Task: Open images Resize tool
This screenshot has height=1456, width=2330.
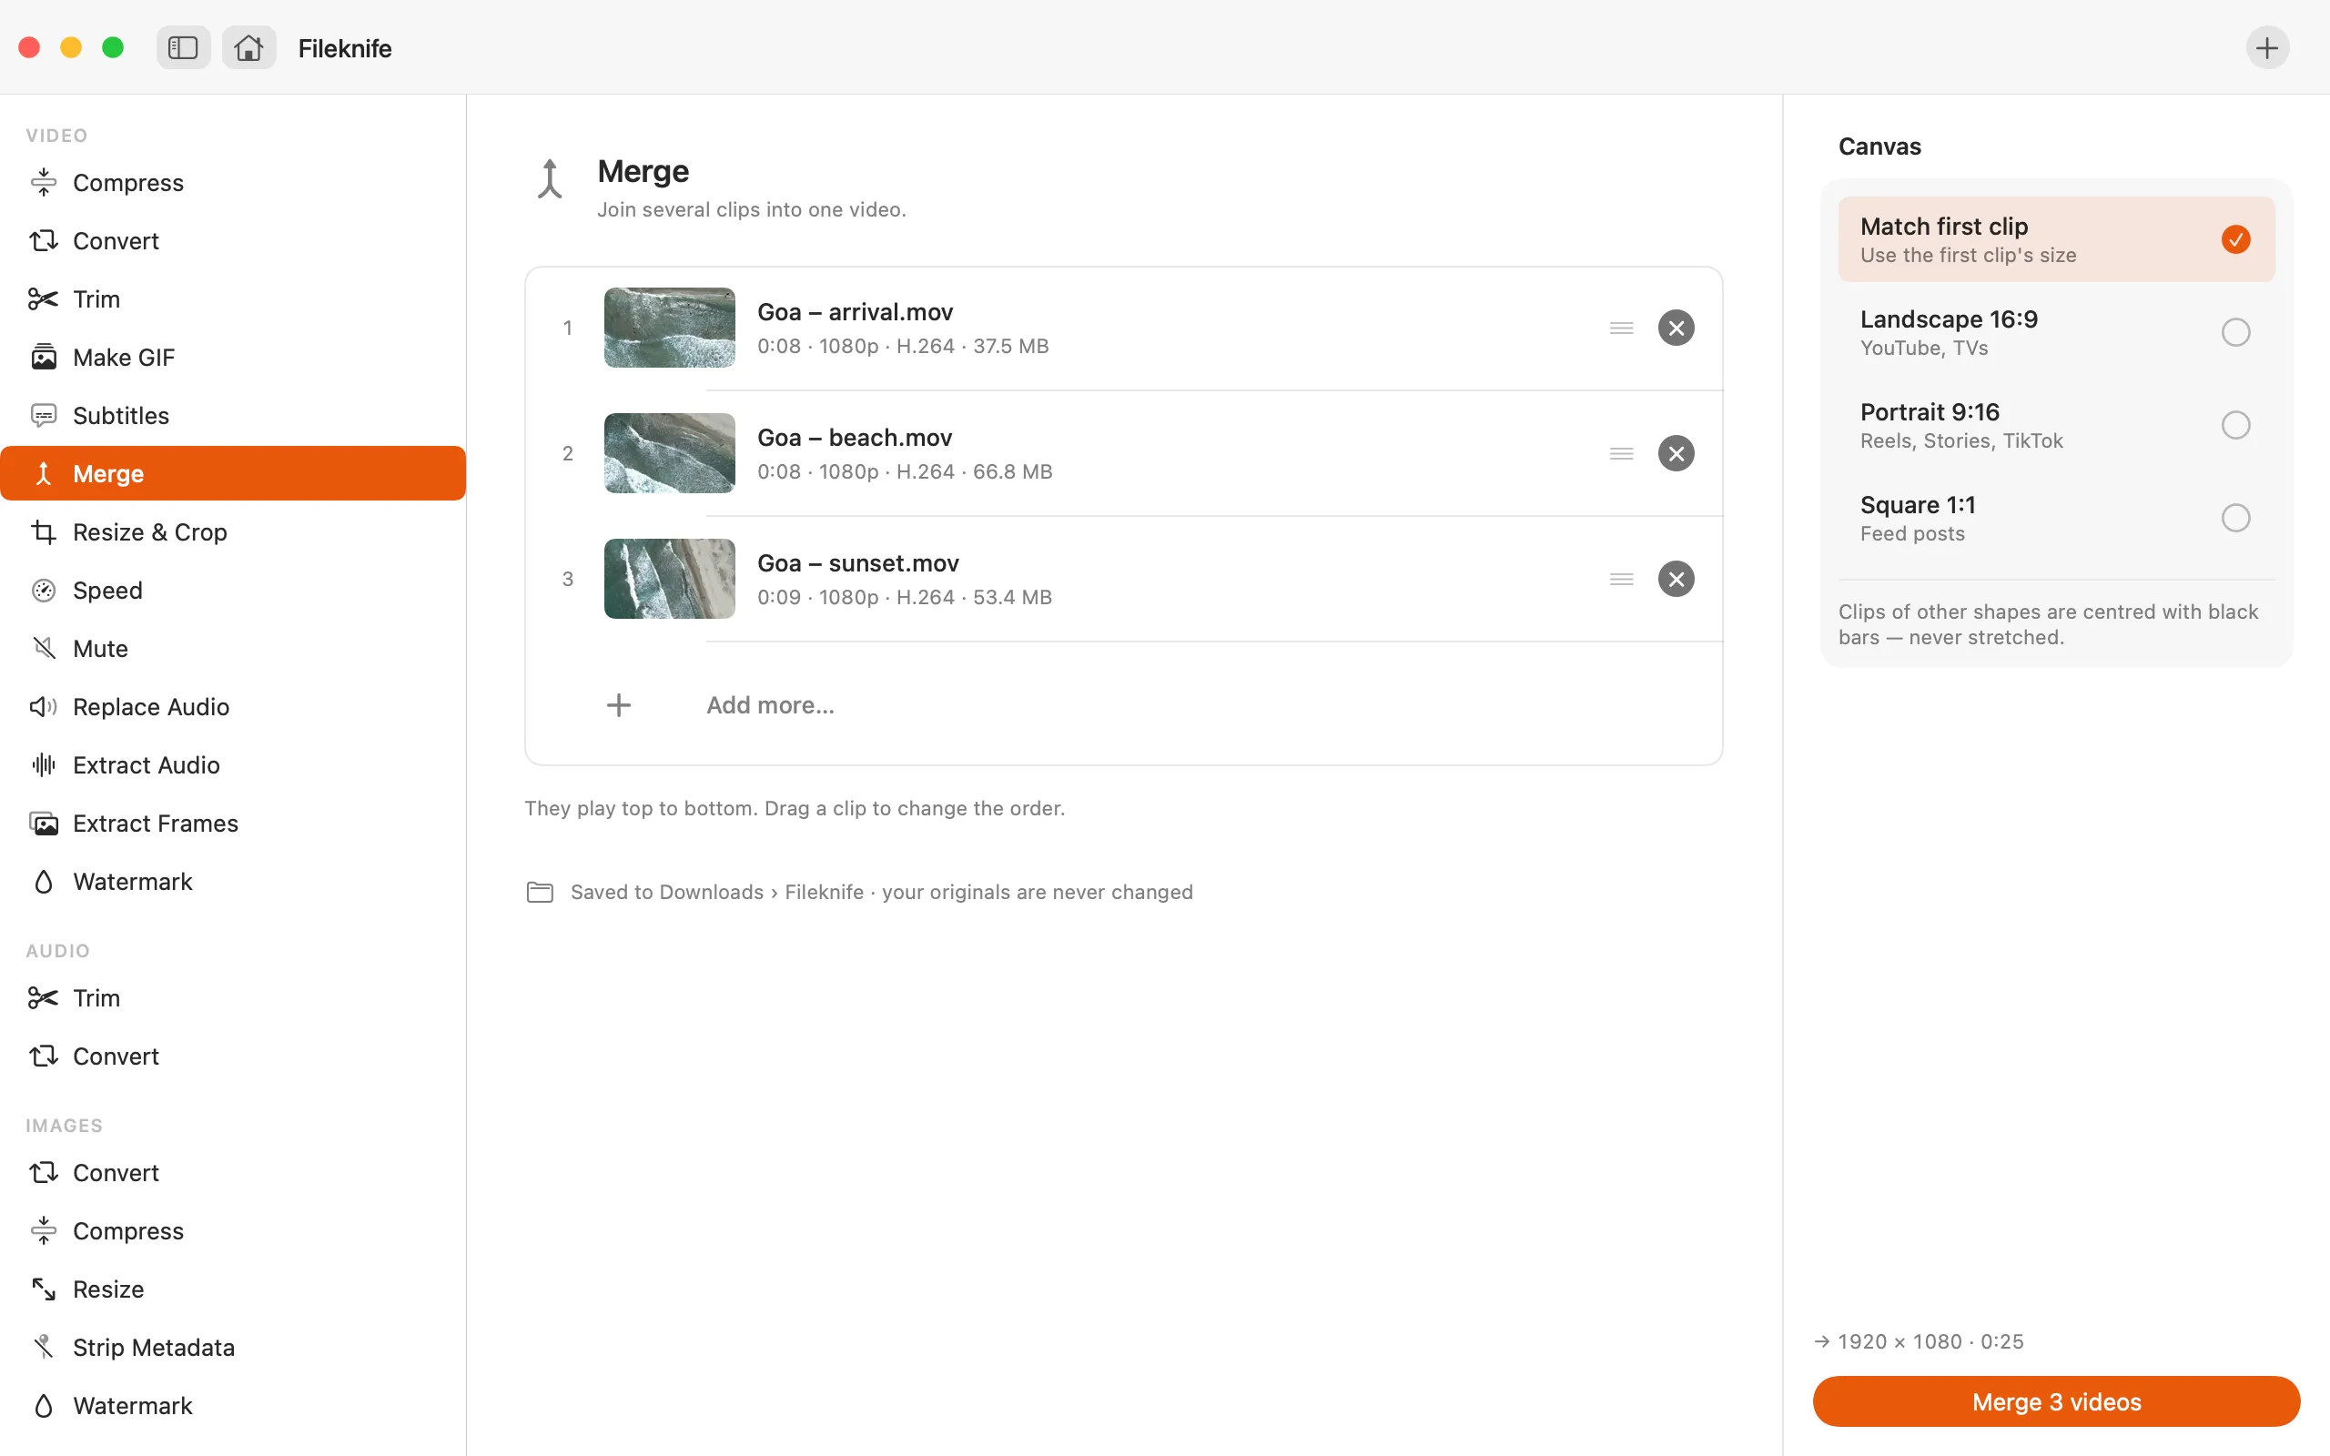Action: (233, 1289)
